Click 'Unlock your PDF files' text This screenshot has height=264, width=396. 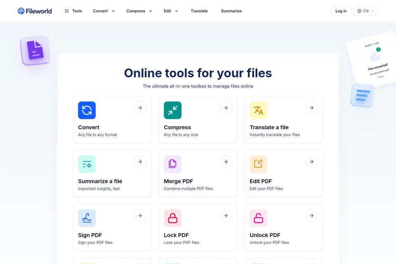tap(269, 243)
